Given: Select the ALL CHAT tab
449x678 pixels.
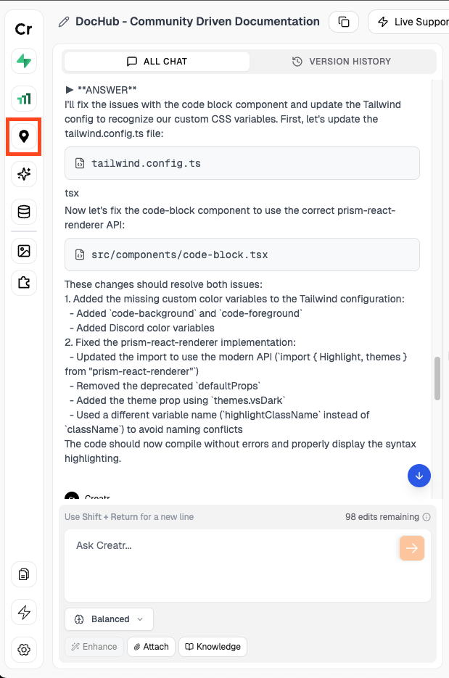Looking at the screenshot, I should point(157,62).
